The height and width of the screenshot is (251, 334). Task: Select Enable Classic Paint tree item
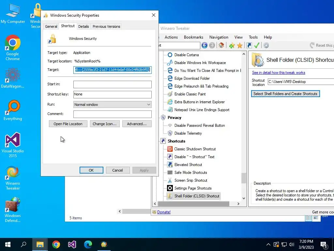187,94
